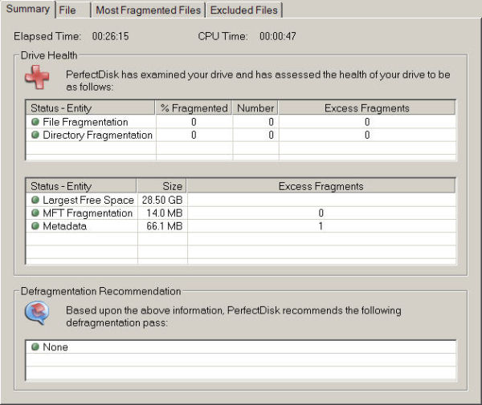
Task: Sort by % Fragmented column header
Action: tap(194, 108)
